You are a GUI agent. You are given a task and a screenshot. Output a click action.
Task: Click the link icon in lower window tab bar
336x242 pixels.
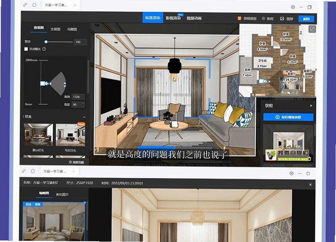(24, 171)
